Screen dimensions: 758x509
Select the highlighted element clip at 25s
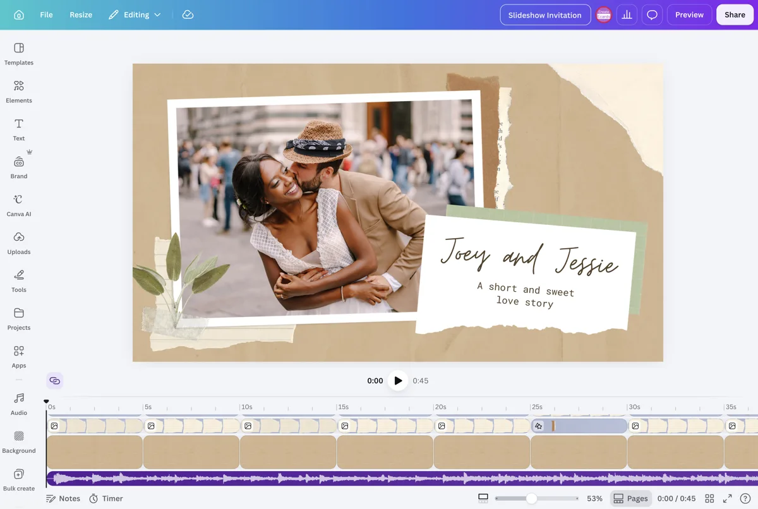click(x=579, y=426)
